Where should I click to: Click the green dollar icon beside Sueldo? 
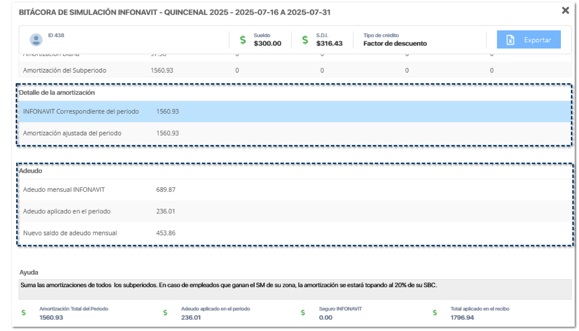[243, 40]
